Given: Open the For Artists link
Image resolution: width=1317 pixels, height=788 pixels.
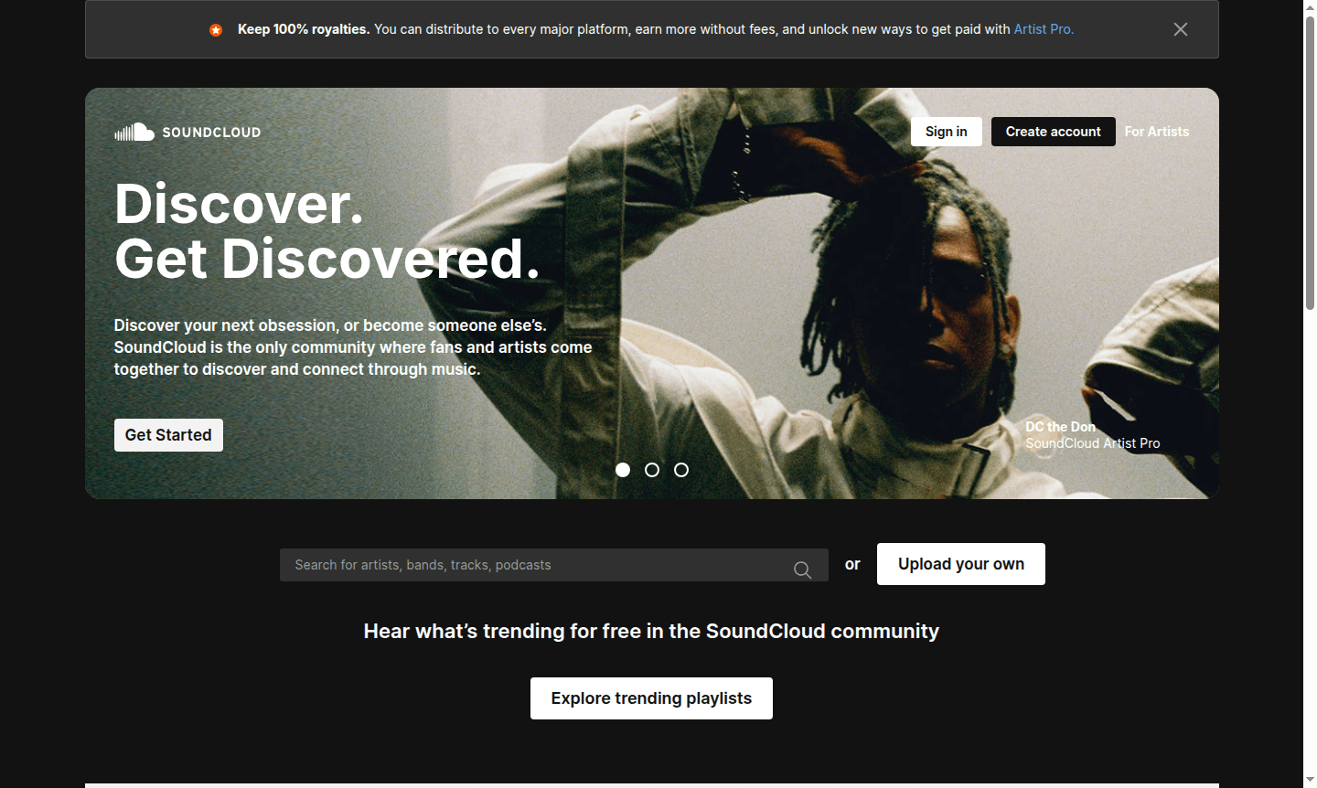Looking at the screenshot, I should pyautogui.click(x=1157, y=132).
